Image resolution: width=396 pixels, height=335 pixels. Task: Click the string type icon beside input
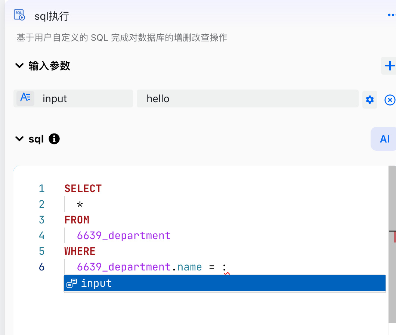[x=25, y=98]
